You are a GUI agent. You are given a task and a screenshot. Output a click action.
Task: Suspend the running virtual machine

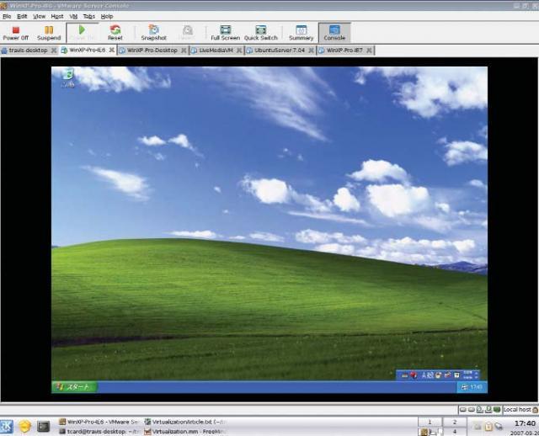(49, 33)
